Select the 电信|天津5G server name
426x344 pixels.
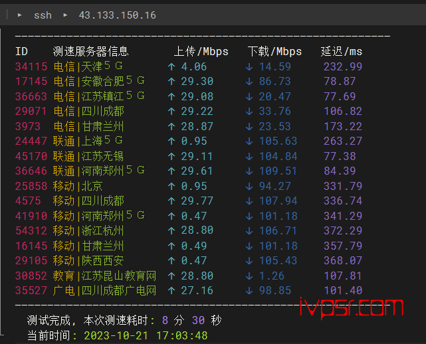88,66
